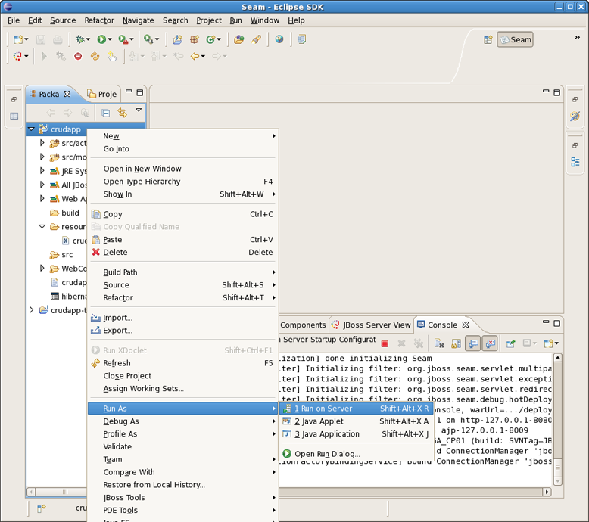This screenshot has width=589, height=522.
Task: Click the Seam perspective button
Action: [516, 39]
